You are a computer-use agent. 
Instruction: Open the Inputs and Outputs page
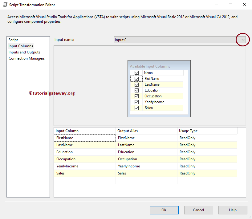[x=24, y=52]
